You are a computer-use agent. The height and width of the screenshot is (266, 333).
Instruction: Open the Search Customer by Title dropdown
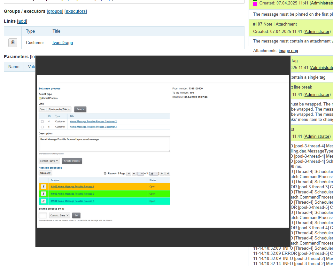pos(55,109)
